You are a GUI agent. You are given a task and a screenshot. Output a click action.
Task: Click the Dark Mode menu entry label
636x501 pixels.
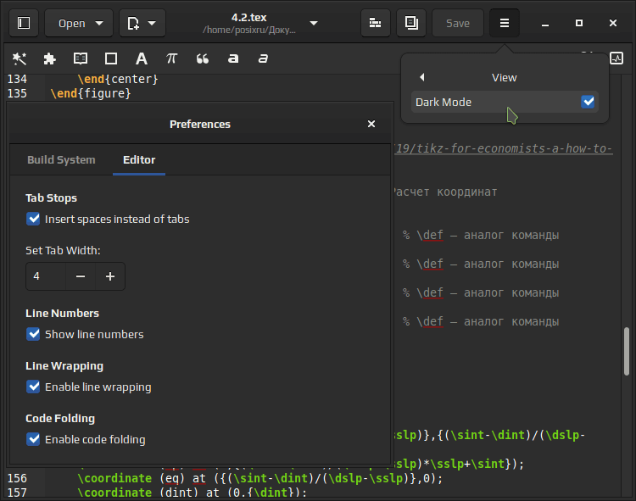click(444, 102)
